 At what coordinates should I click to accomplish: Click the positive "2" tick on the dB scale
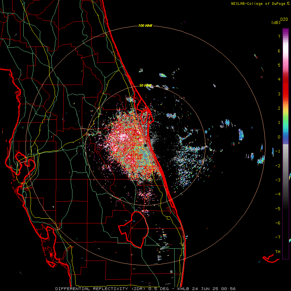(279, 108)
